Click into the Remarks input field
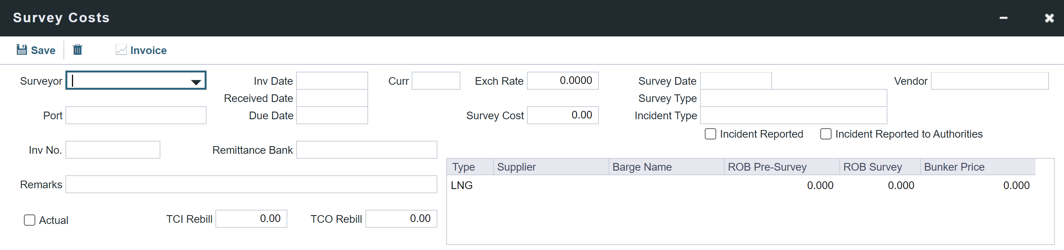 251,184
